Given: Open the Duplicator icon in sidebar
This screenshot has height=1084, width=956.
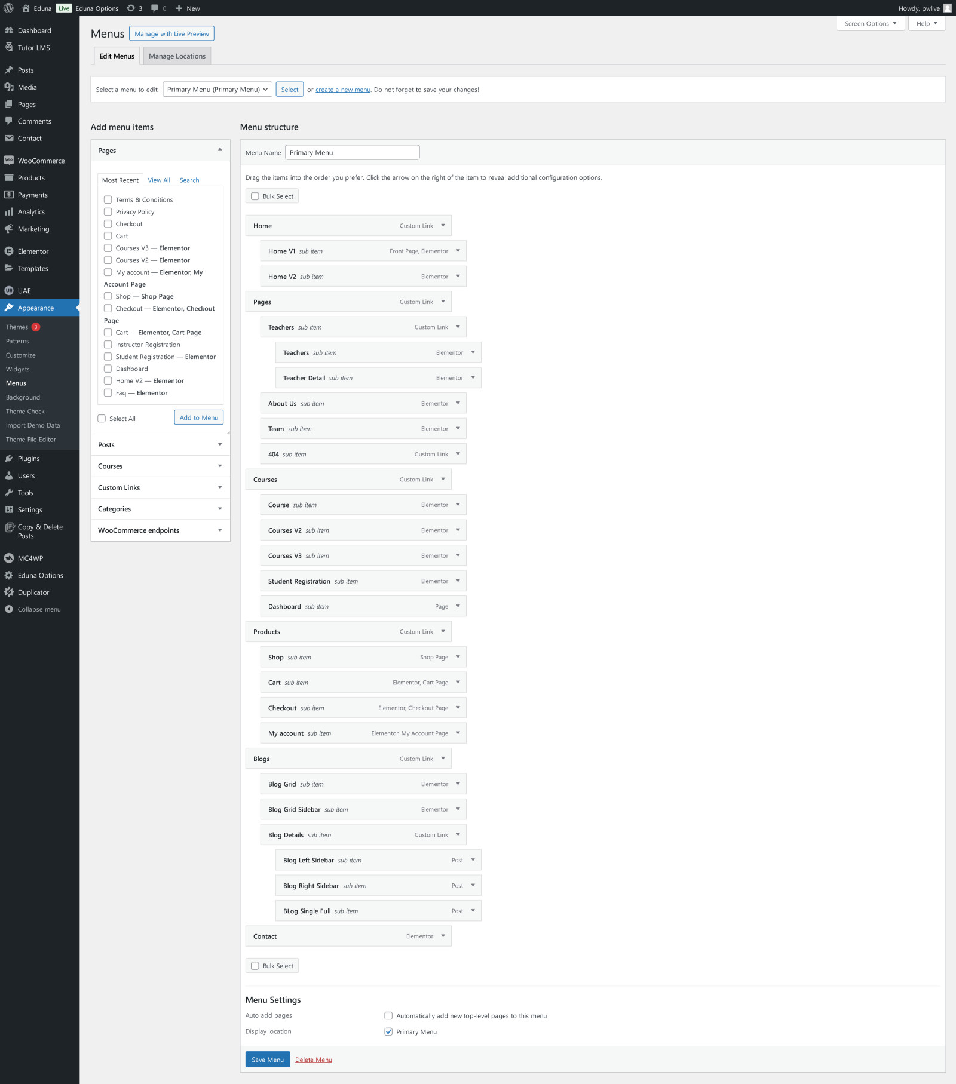Looking at the screenshot, I should [x=9, y=592].
